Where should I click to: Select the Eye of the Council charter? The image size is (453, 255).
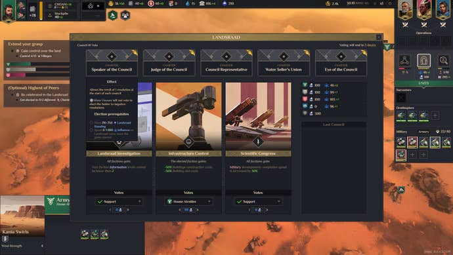tap(341, 63)
